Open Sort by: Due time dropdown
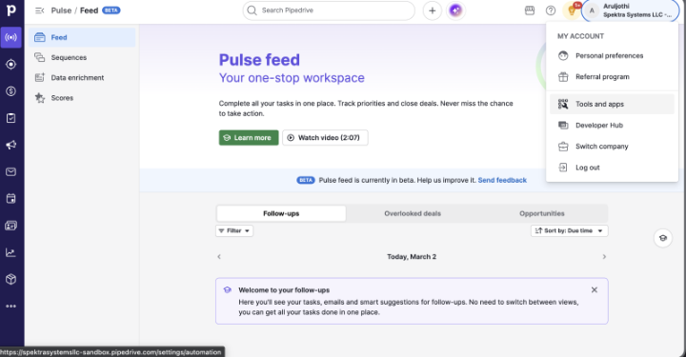This screenshot has height=357, width=686. point(569,230)
